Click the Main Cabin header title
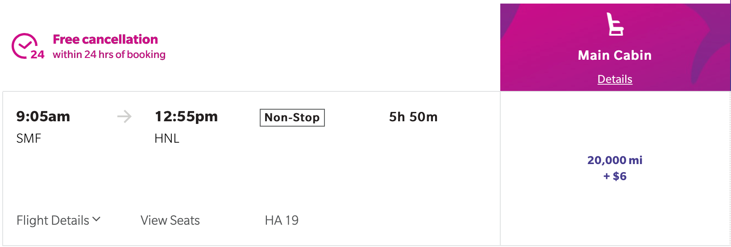The image size is (731, 247). 615,55
